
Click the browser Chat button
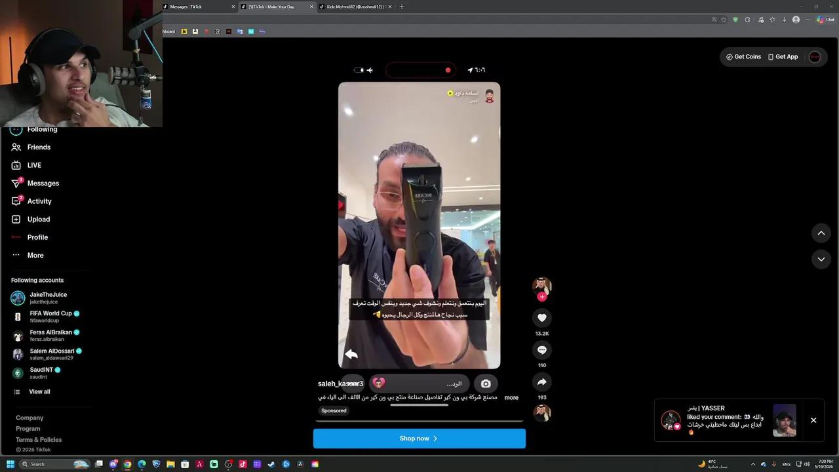(x=825, y=20)
